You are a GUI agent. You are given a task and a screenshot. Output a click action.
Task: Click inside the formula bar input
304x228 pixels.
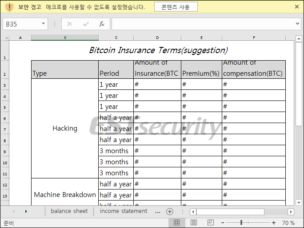203,24
